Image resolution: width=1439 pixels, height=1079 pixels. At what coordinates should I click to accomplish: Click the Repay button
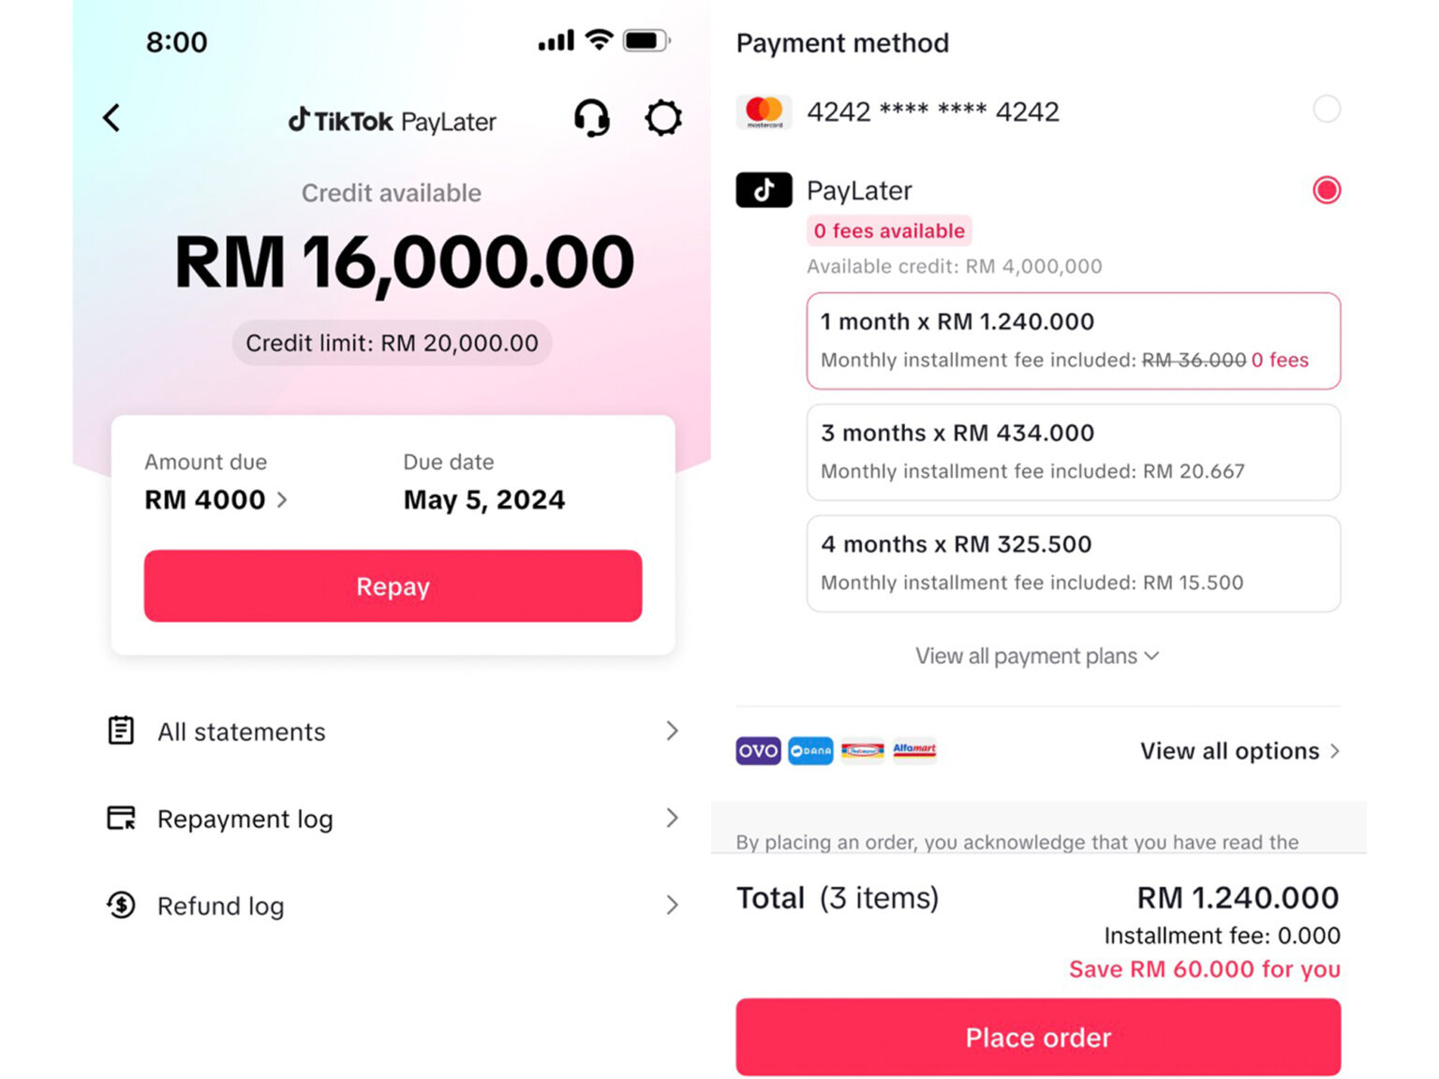pyautogui.click(x=393, y=585)
